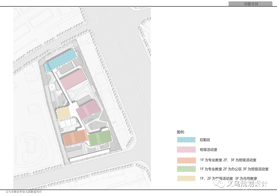Pick the green legend swatch
Viewport: 277px width, 196px height.
[186, 169]
